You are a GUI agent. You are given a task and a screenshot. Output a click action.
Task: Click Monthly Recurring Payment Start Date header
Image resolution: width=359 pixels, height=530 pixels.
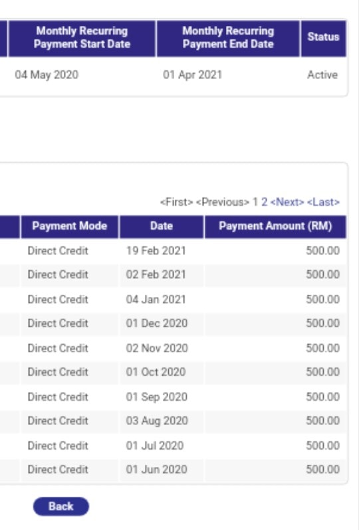(82, 37)
